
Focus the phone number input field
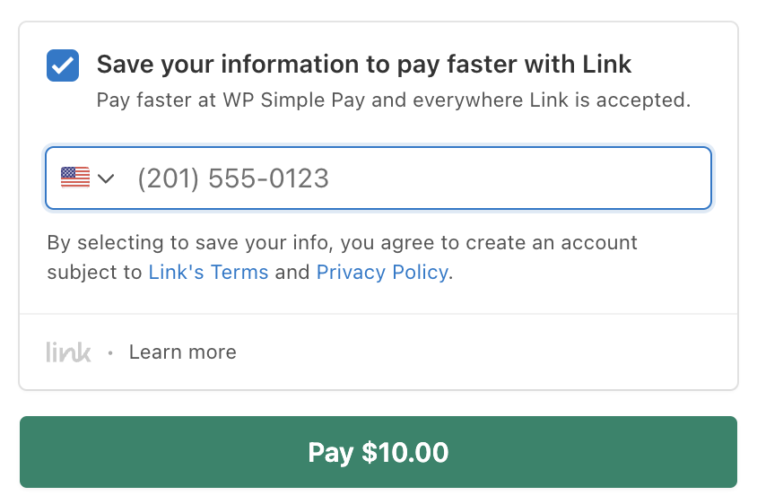(x=378, y=178)
